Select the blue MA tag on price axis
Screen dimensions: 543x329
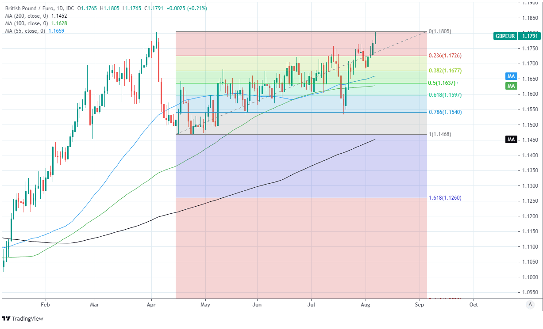point(511,76)
